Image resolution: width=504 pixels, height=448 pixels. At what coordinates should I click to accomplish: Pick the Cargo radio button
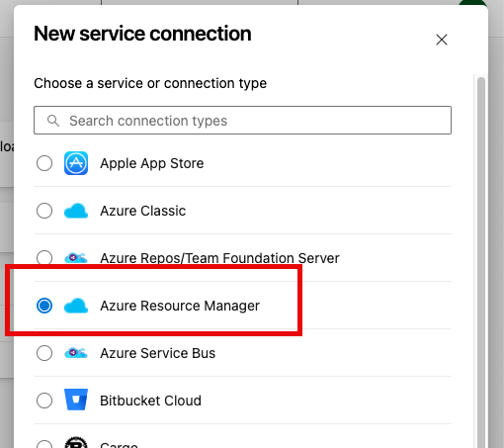pos(44,444)
